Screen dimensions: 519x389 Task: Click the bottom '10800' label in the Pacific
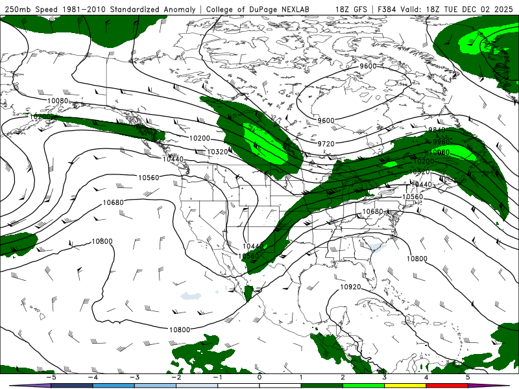(180, 330)
